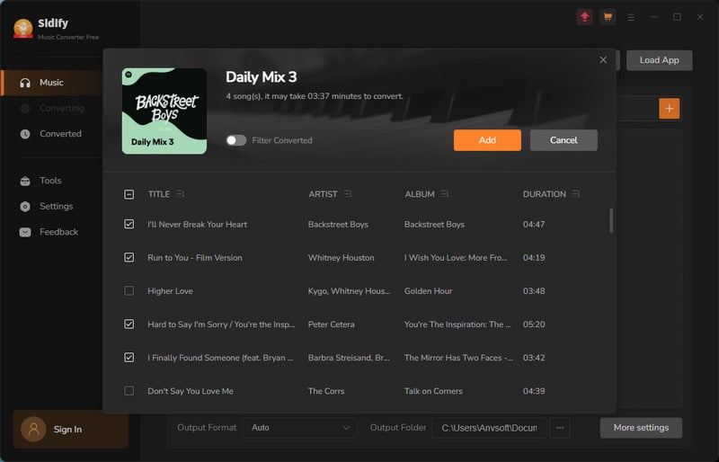Open More settings
Image resolution: width=719 pixels, height=462 pixels.
point(641,428)
